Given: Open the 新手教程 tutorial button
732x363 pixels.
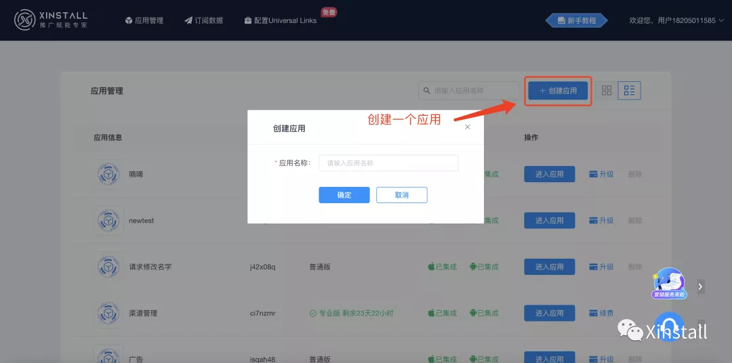Looking at the screenshot, I should pos(577,20).
